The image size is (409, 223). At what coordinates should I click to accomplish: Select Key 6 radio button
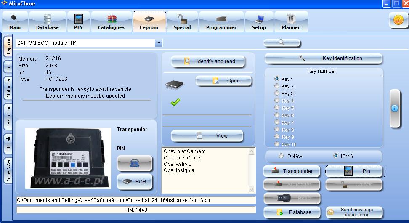(277, 115)
